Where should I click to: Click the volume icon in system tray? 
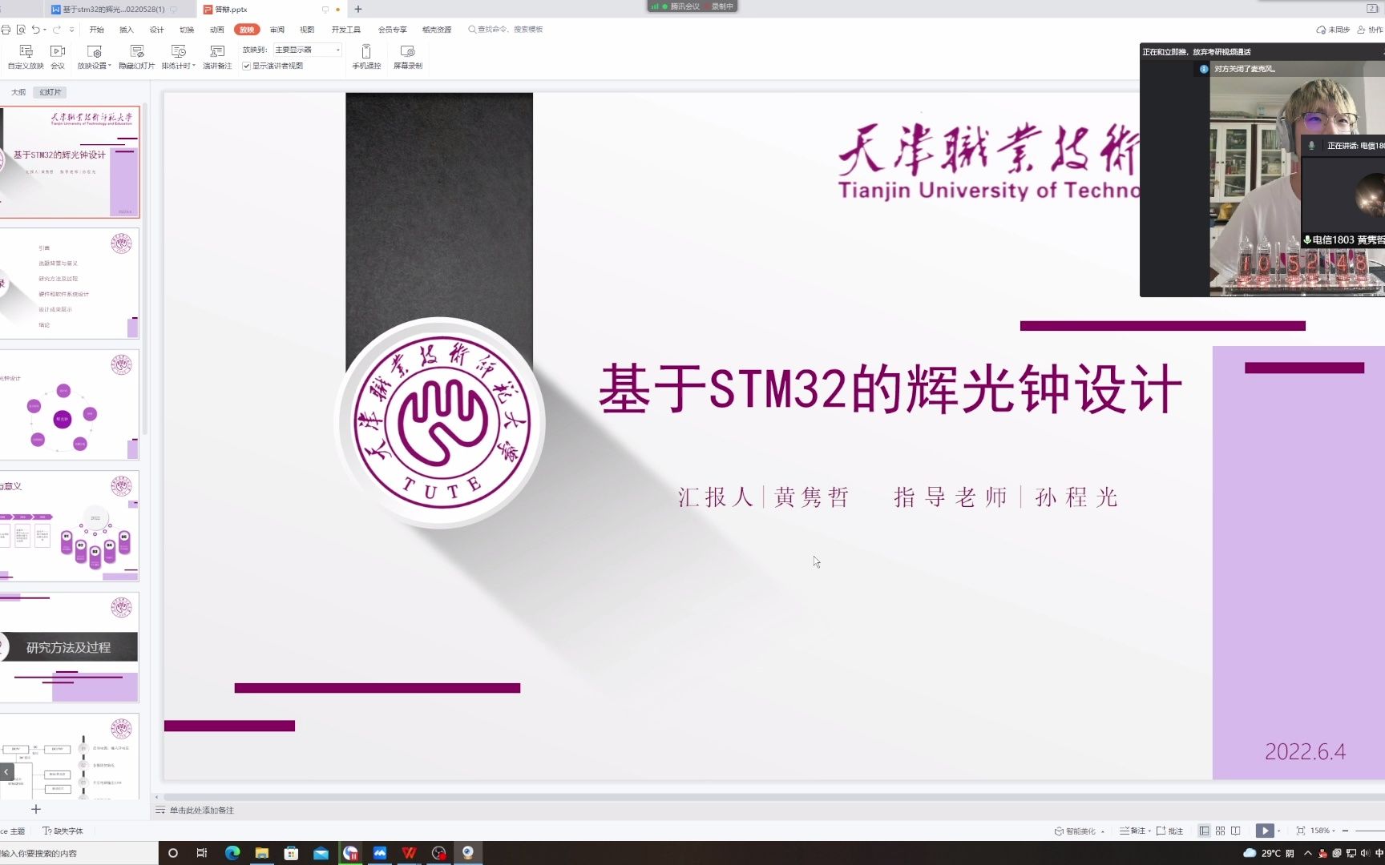point(1365,853)
